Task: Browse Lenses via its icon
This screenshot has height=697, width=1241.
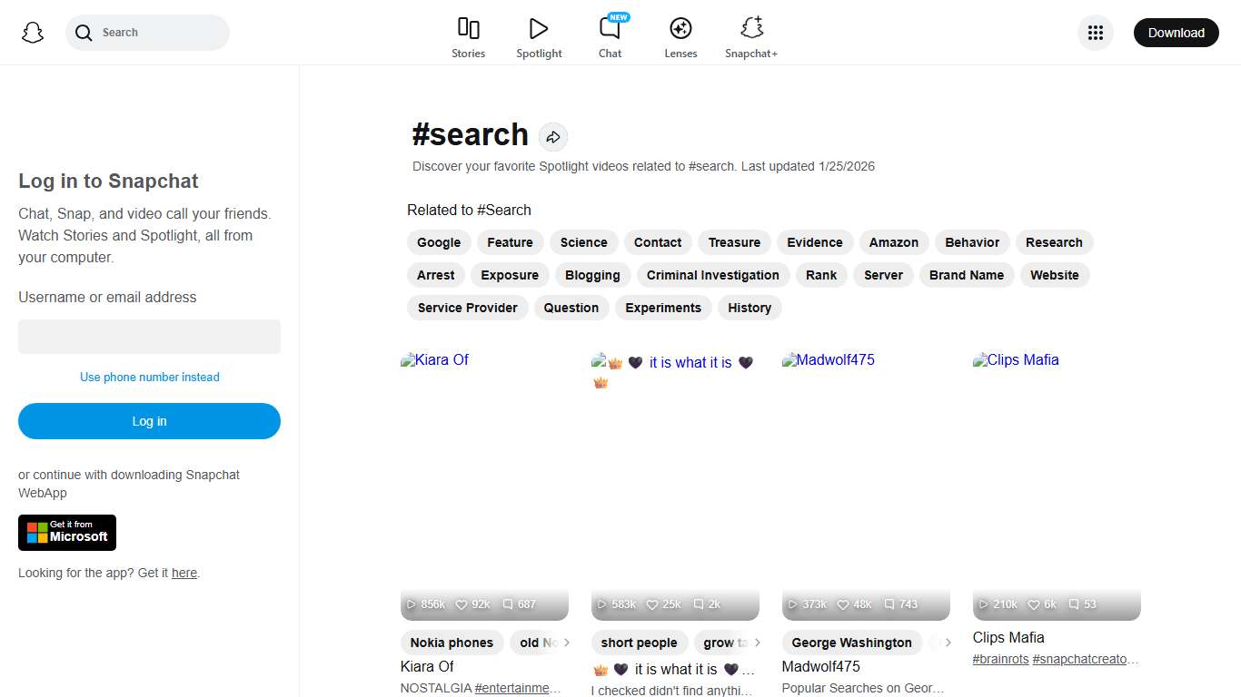Action: 680,34
